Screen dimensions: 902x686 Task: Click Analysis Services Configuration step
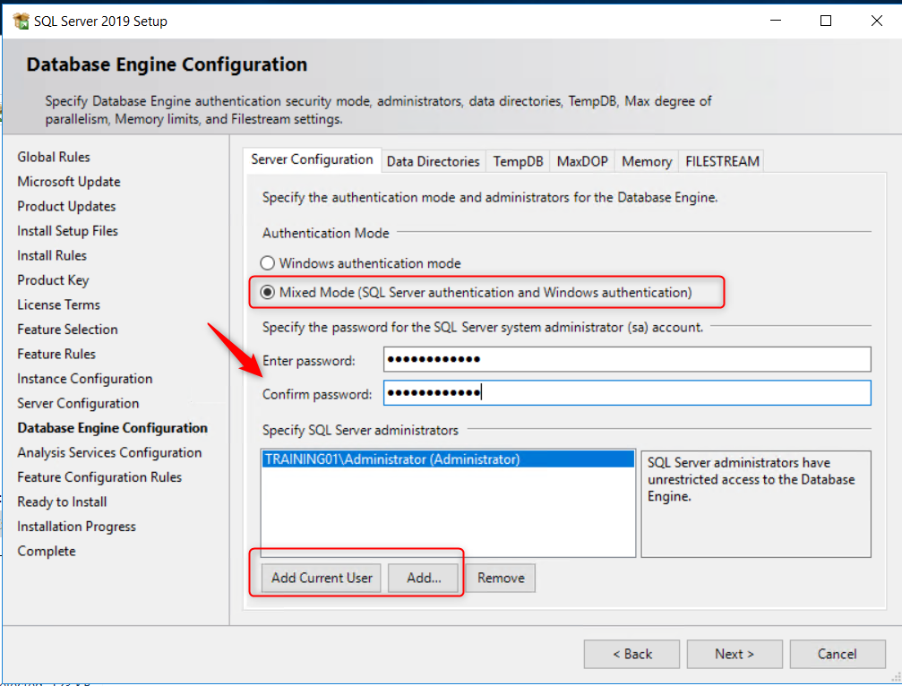(109, 453)
